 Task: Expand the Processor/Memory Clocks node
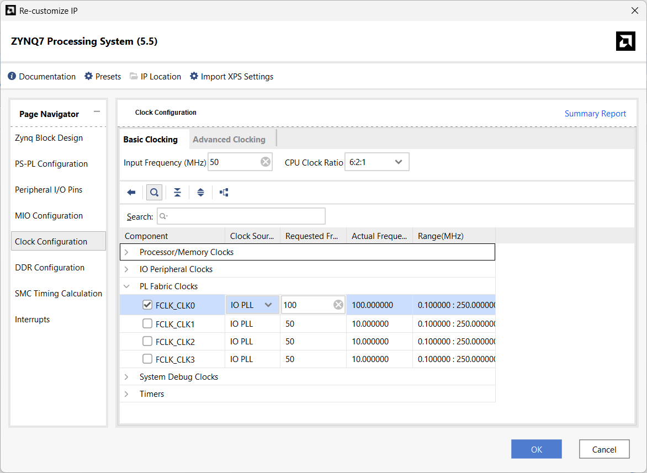(x=126, y=252)
